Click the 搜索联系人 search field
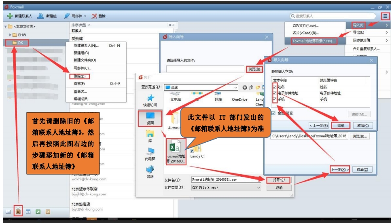This screenshot has height=224, width=392. (333, 16)
